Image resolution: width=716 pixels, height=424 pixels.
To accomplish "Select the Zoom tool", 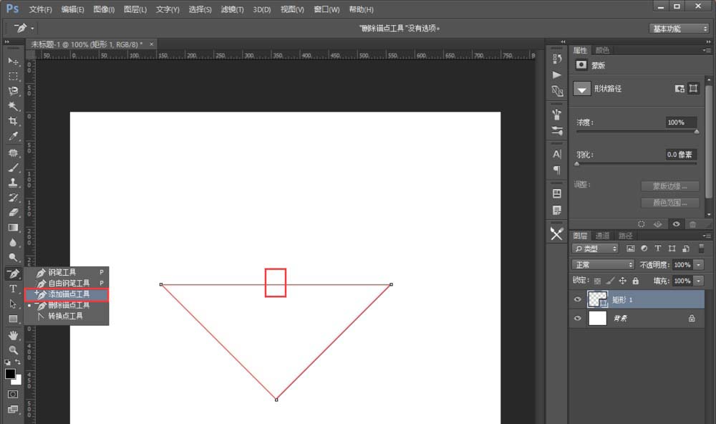I will (13, 349).
